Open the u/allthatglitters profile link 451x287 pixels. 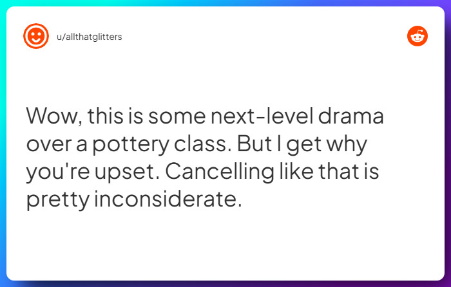[90, 37]
